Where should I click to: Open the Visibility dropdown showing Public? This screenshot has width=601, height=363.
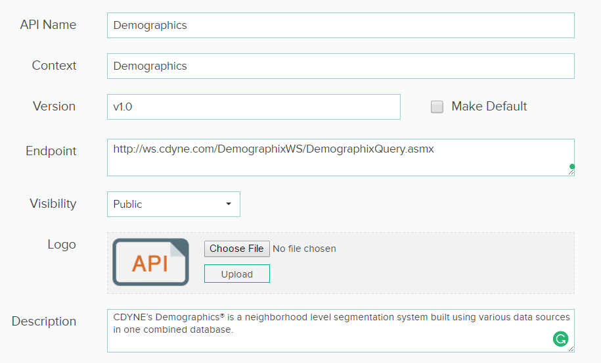pos(173,204)
